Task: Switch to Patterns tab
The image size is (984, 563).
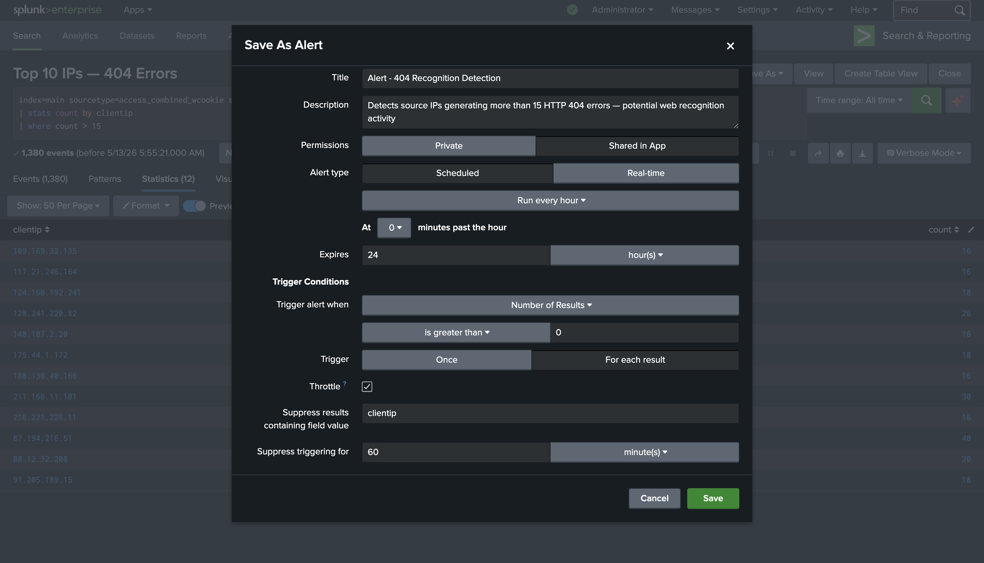Action: (104, 179)
